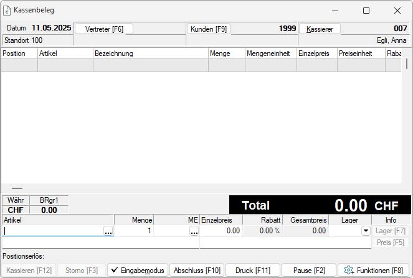This screenshot has height=278, width=413.
Task: Click the Vertreter [F6] button
Action: 104,29
